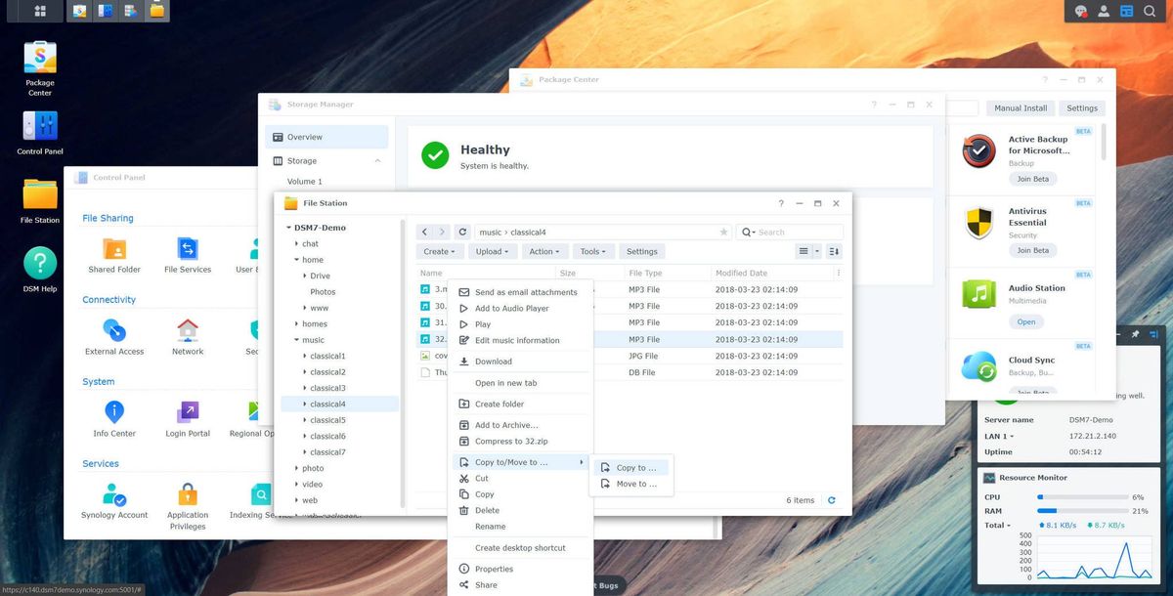Viewport: 1173px width, 596px height.
Task: Go forward in File Station navigation
Action: pos(442,232)
